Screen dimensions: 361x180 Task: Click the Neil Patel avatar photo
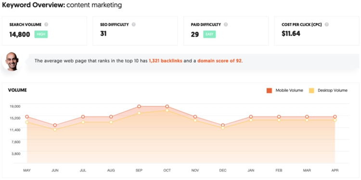(12, 61)
